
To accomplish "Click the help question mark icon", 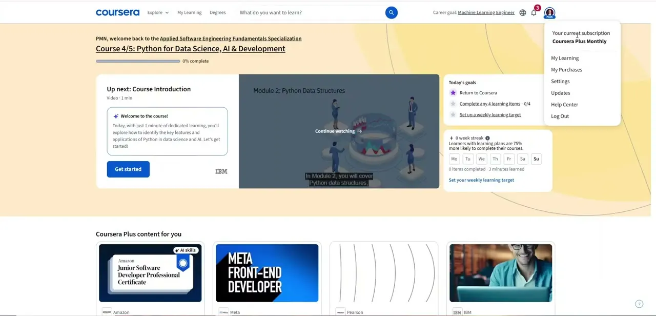I will pyautogui.click(x=639, y=304).
